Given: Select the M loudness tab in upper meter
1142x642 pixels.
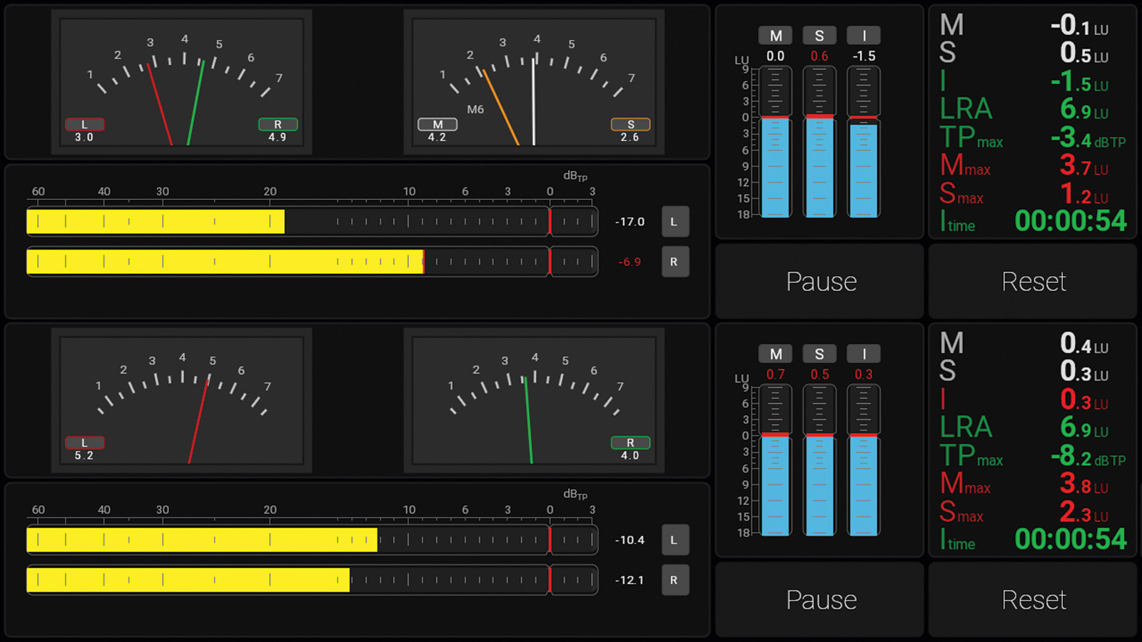Looking at the screenshot, I should [776, 36].
